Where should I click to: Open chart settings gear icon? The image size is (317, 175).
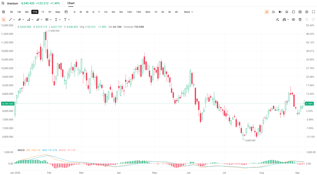coord(307,12)
